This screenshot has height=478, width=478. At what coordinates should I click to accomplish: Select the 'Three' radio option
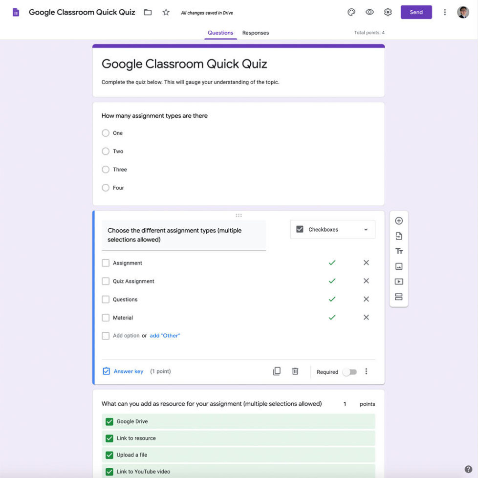[x=106, y=170]
